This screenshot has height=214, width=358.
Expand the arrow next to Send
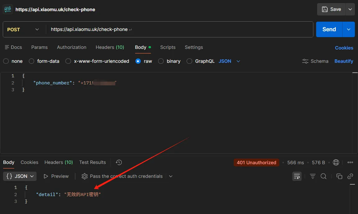coord(349,29)
